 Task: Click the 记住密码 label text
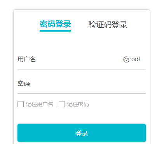coord(78,104)
